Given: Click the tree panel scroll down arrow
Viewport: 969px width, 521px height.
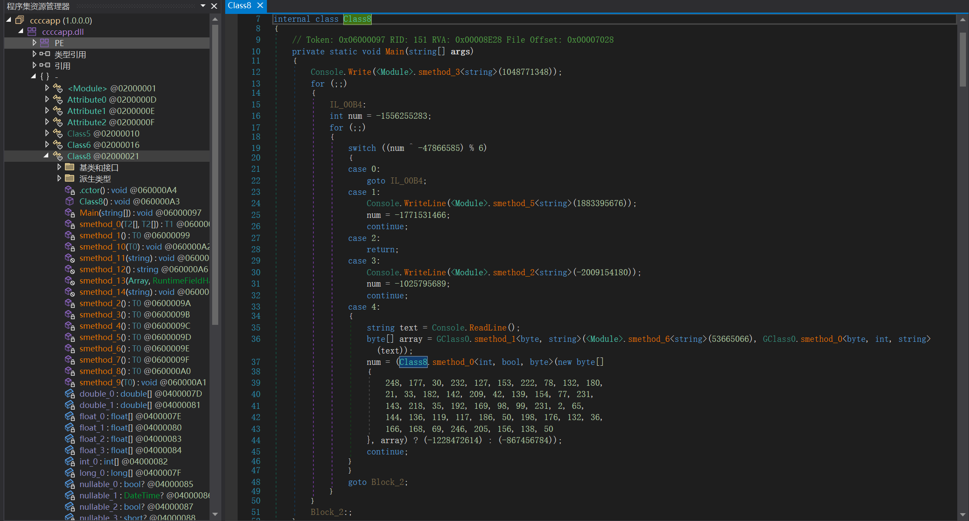Looking at the screenshot, I should point(215,514).
